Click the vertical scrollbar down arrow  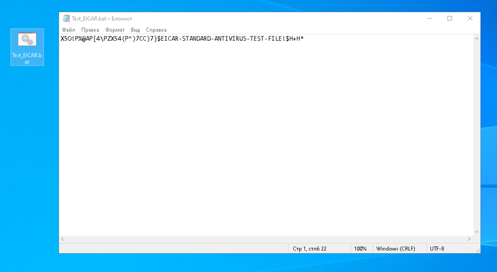(477, 232)
